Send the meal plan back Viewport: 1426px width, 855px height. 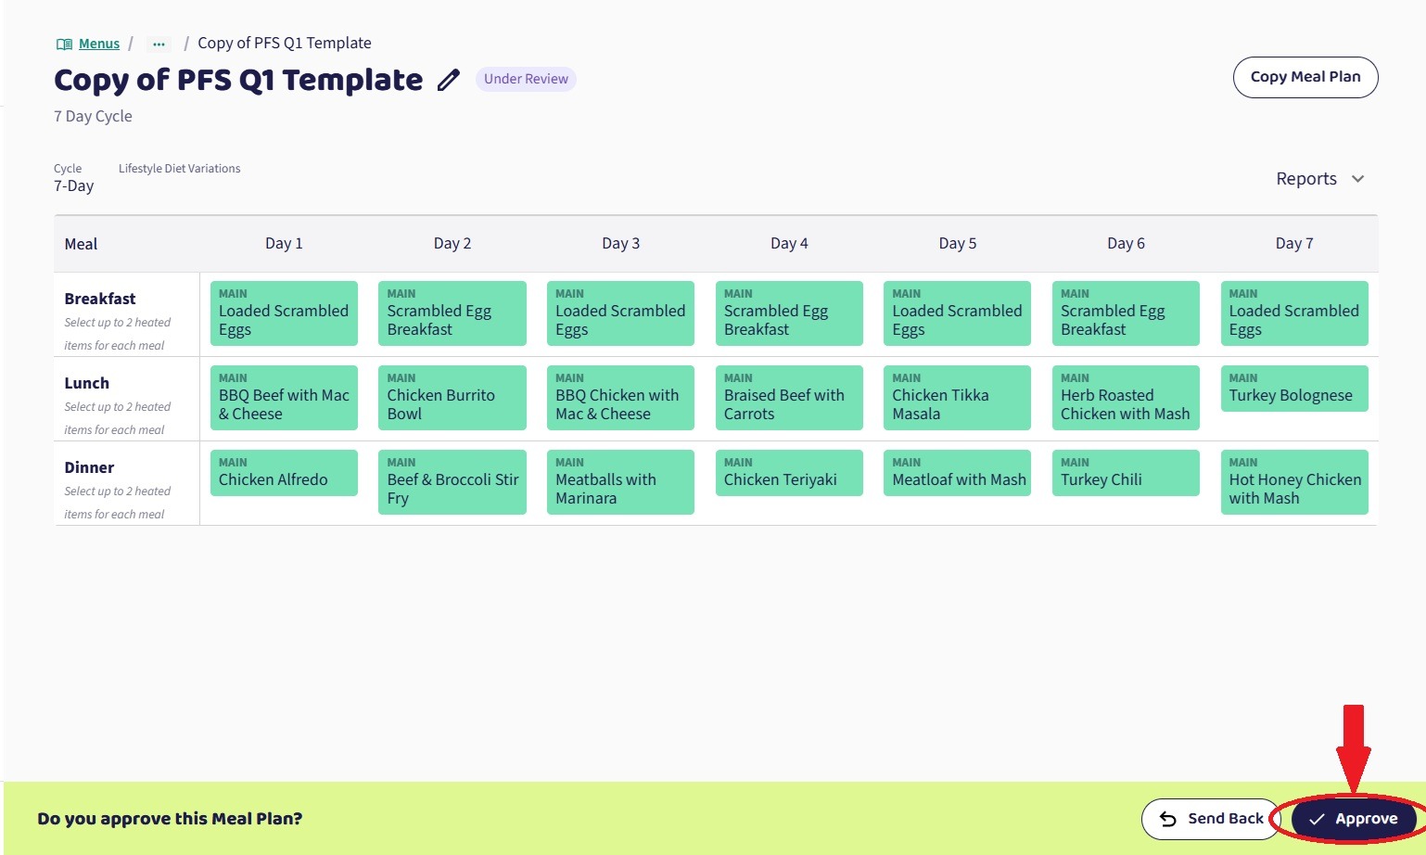1211,819
